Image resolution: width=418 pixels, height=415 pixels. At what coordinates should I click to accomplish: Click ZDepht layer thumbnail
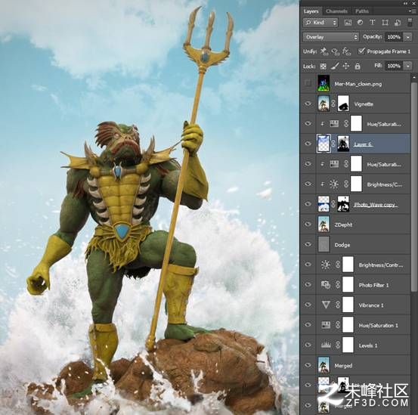[x=324, y=225]
